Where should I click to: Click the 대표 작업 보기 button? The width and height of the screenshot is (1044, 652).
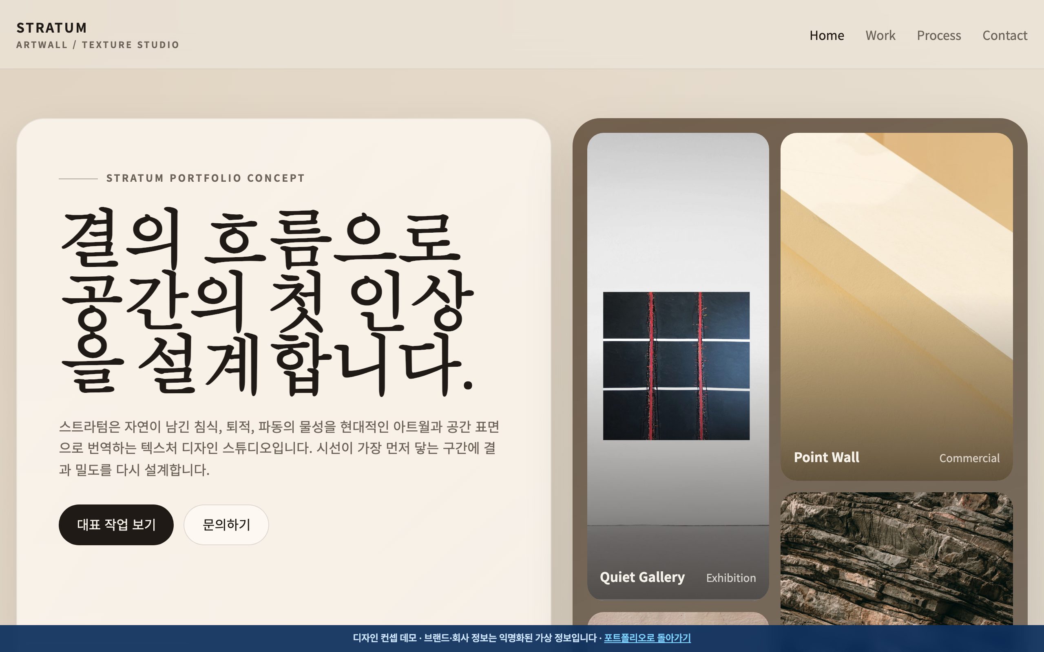click(x=116, y=525)
